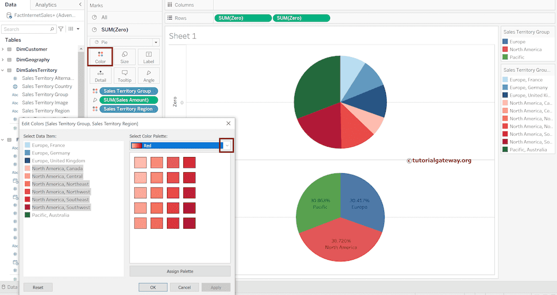The image size is (557, 295).
Task: Click the SUM(Sales Amount) pill on Marks
Action: [128, 100]
